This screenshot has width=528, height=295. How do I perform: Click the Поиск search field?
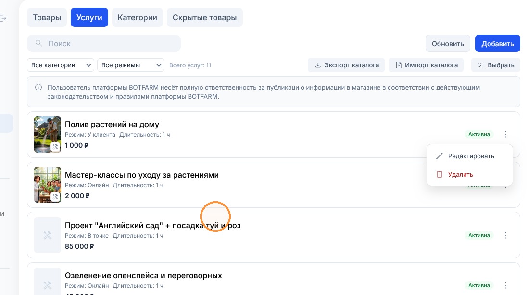pos(104,43)
